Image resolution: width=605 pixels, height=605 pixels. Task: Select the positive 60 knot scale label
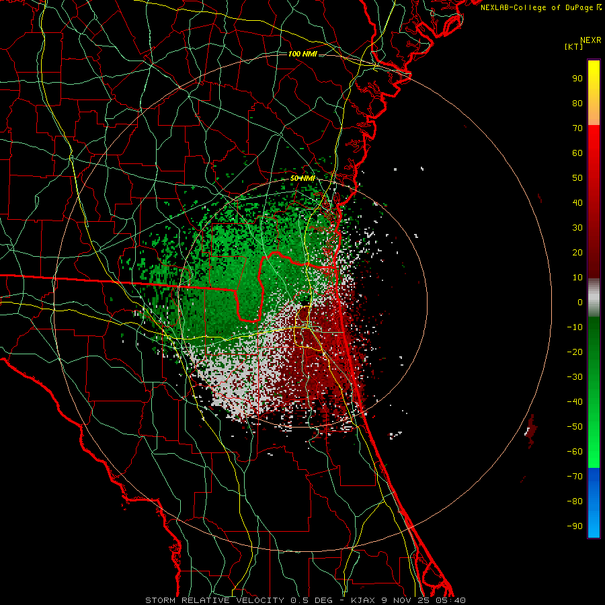pyautogui.click(x=577, y=153)
